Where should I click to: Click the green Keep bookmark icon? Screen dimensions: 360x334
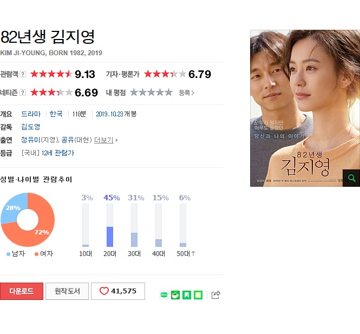tap(187, 294)
